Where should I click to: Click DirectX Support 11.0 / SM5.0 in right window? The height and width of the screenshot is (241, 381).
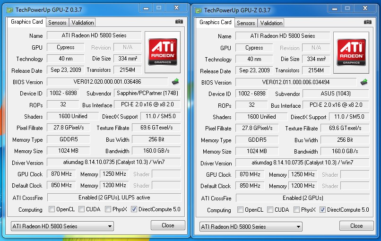[349, 117]
